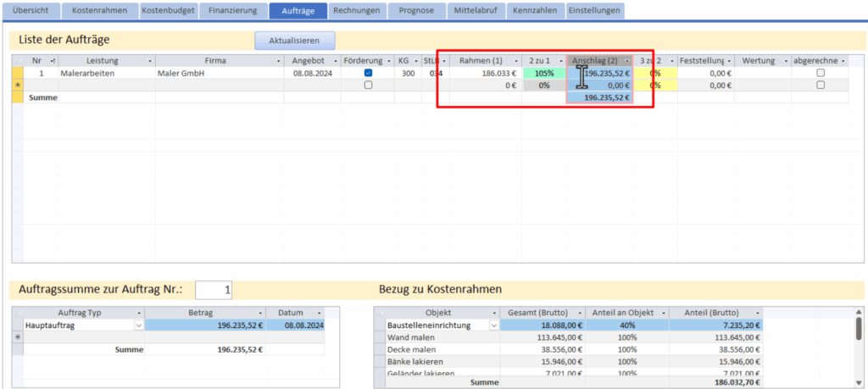Tick the Förderung checkbox in the new row

(368, 86)
